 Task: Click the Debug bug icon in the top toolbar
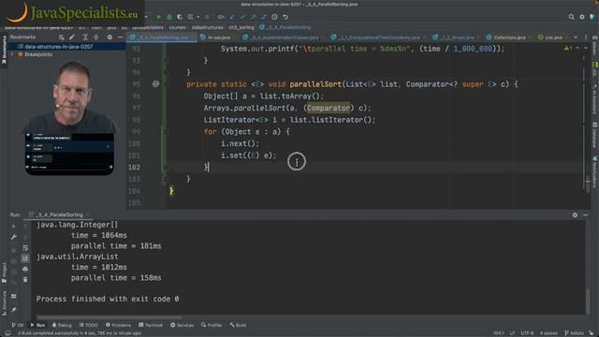169,17
